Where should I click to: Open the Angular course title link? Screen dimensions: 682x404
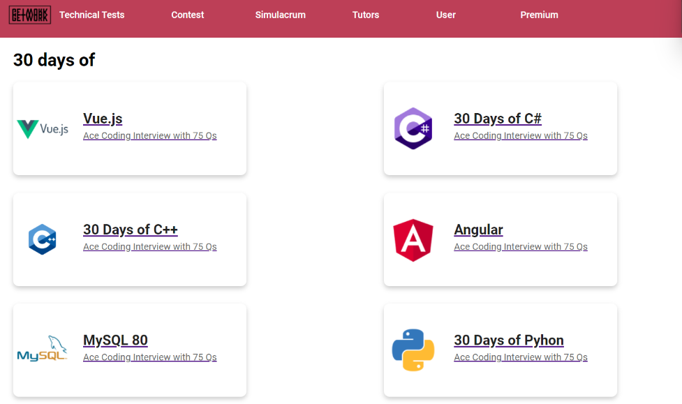point(478,229)
